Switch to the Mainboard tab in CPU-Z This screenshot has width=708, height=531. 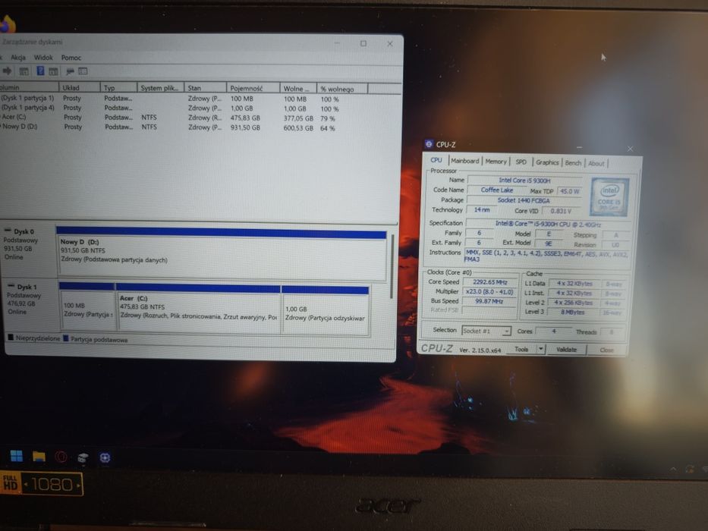click(x=464, y=161)
